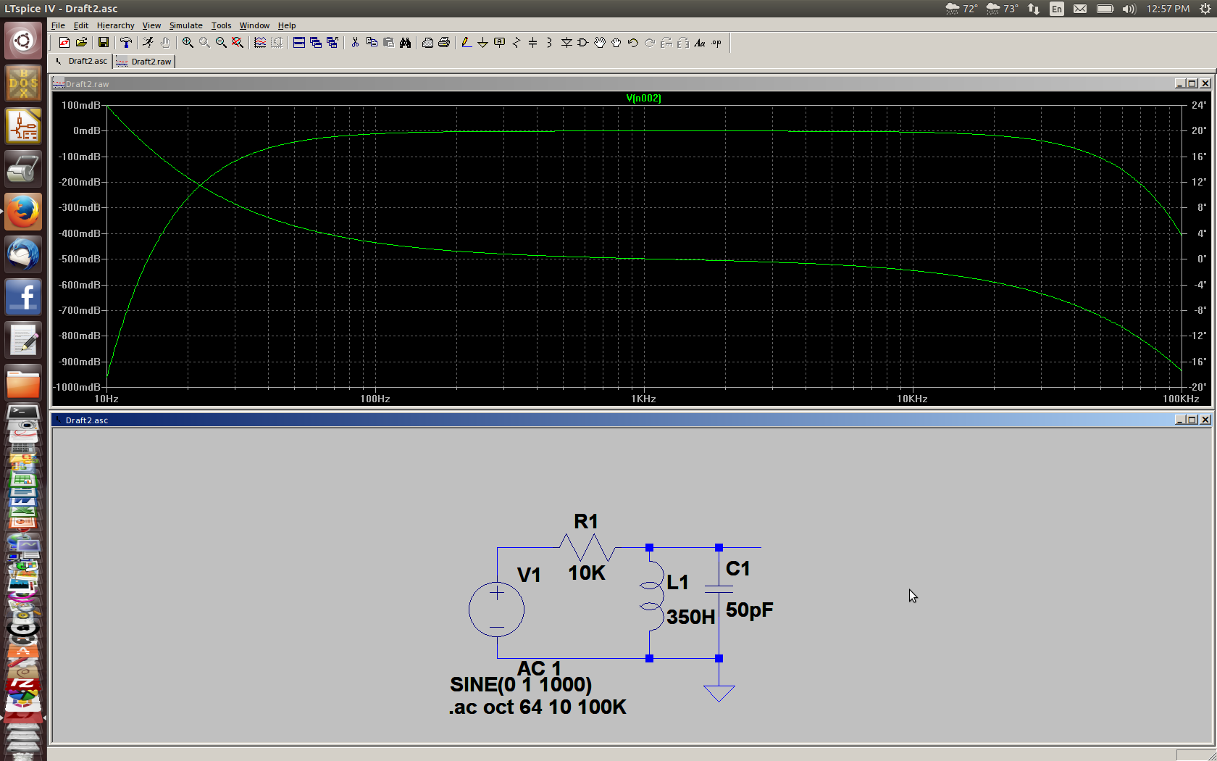Place a Diode component tool

(x=566, y=43)
